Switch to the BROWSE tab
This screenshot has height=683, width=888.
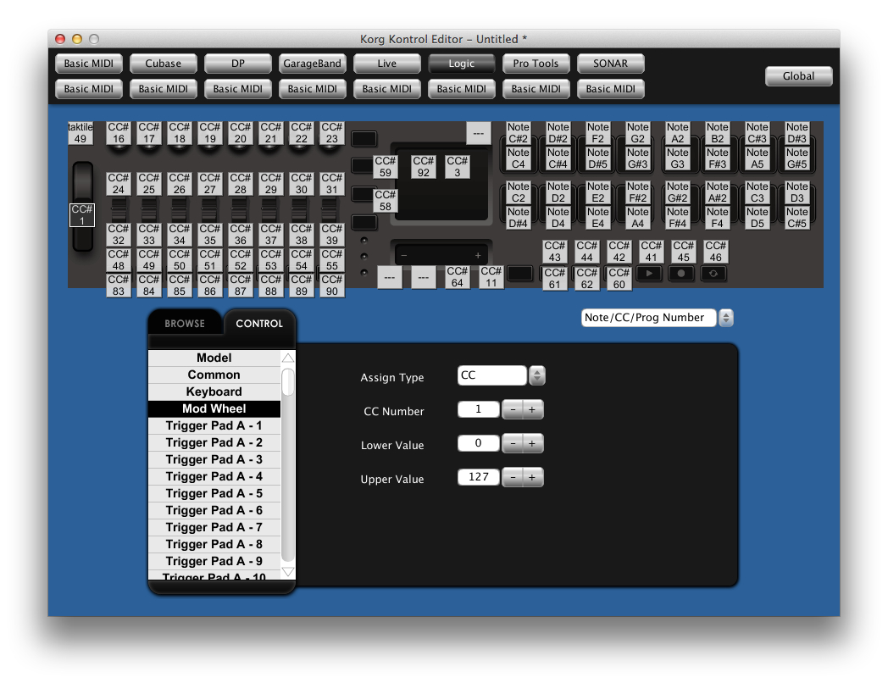click(x=185, y=323)
